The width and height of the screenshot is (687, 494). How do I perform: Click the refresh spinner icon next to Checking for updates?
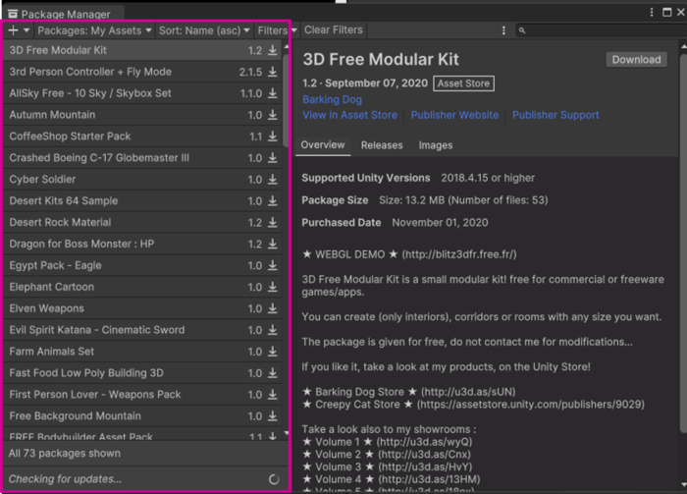(x=274, y=479)
